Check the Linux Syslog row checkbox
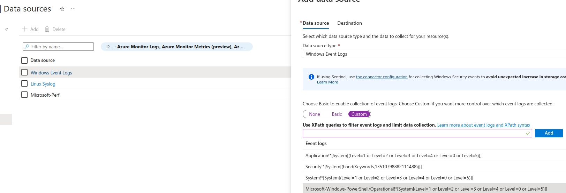Image resolution: width=566 pixels, height=193 pixels. pos(24,83)
